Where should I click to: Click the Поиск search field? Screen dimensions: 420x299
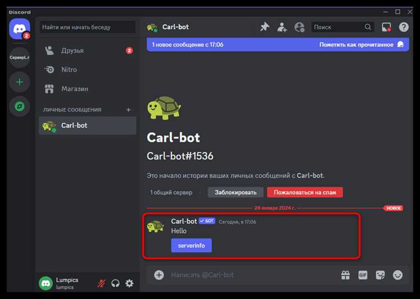click(342, 27)
